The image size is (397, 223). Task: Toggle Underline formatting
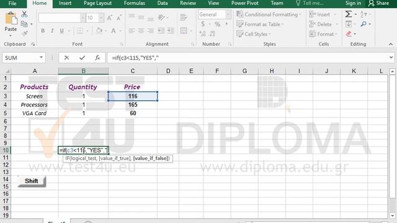(61, 31)
